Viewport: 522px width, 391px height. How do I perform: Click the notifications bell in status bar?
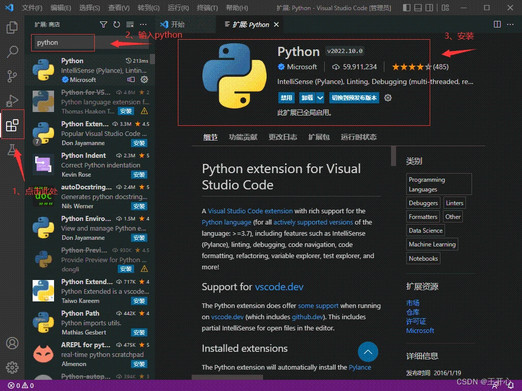510,385
